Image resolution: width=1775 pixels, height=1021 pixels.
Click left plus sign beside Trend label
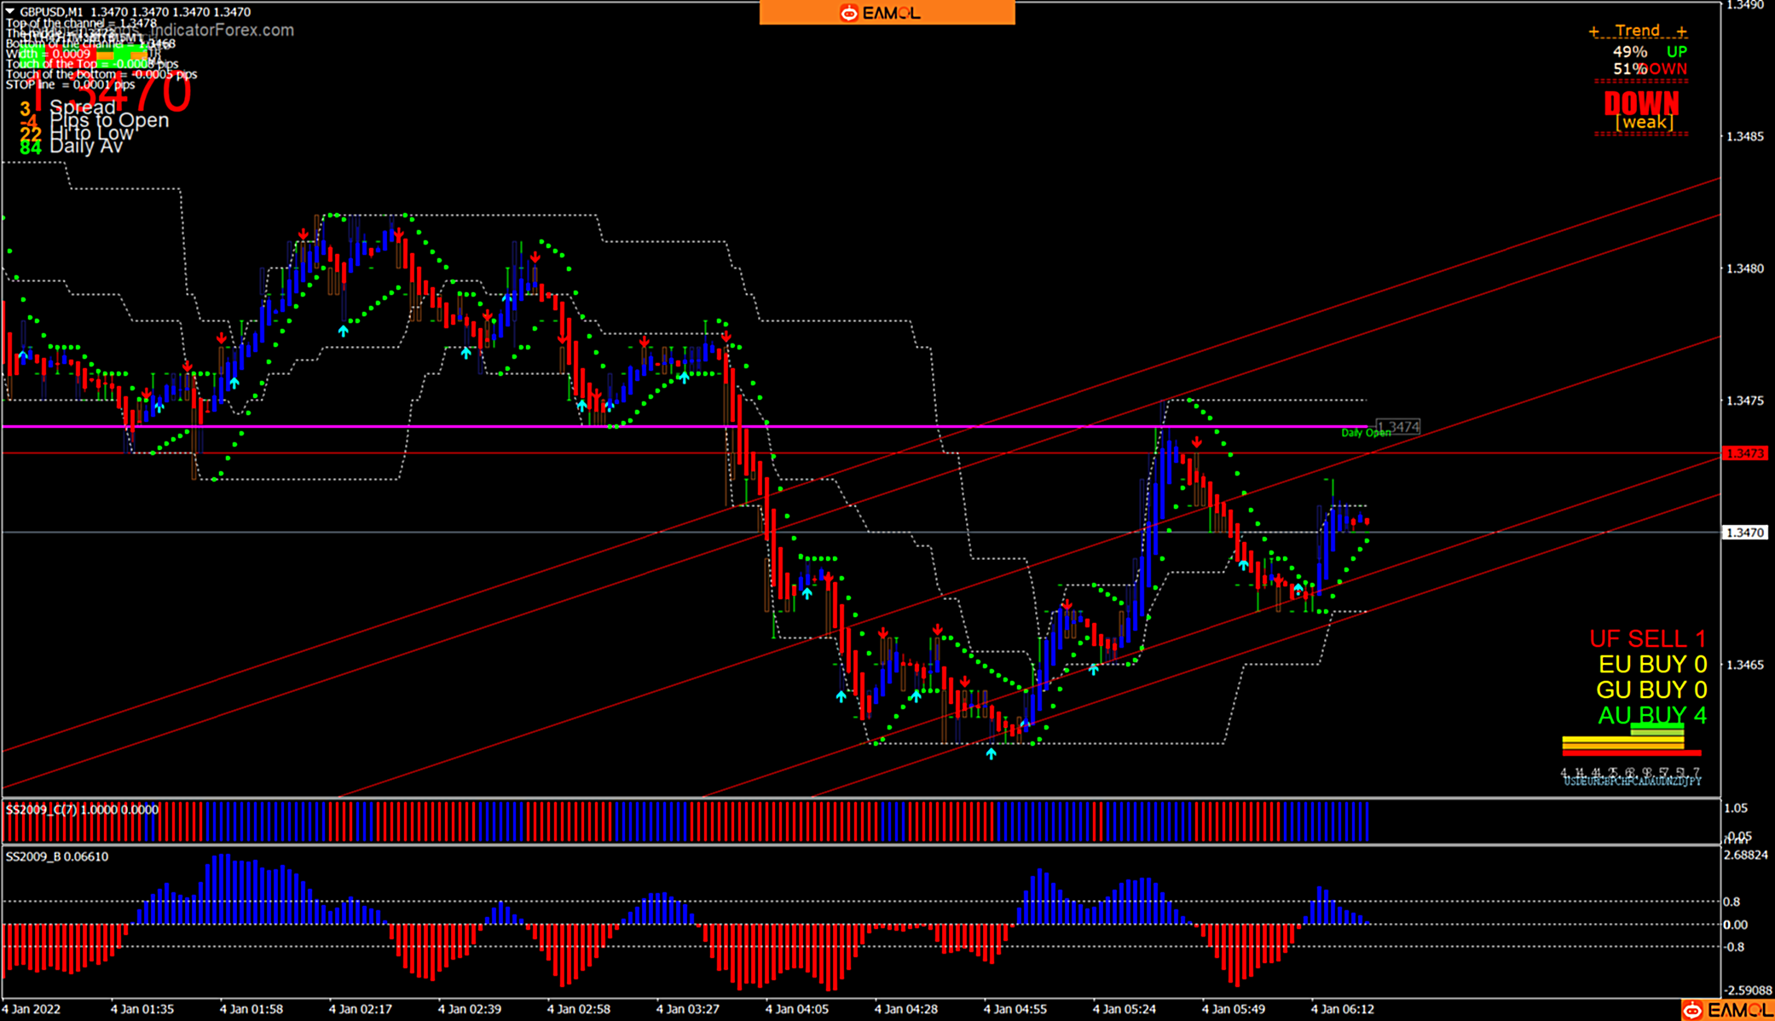(1593, 32)
